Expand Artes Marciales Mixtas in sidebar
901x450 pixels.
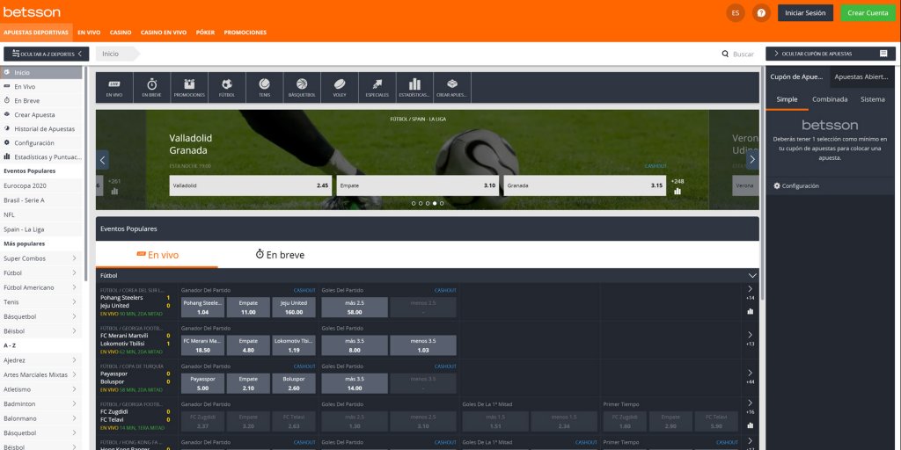click(74, 374)
